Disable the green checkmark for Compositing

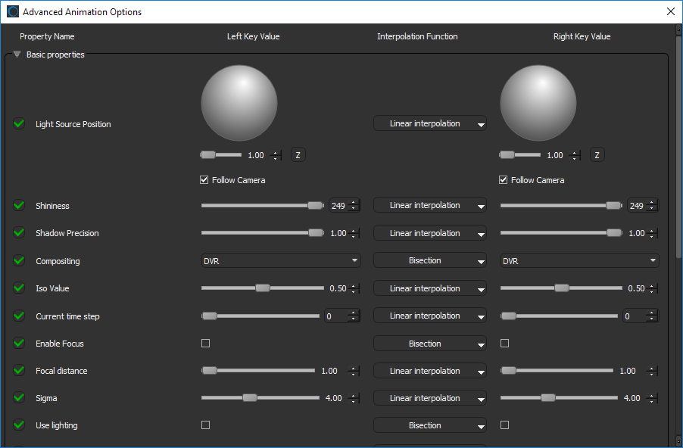point(19,261)
